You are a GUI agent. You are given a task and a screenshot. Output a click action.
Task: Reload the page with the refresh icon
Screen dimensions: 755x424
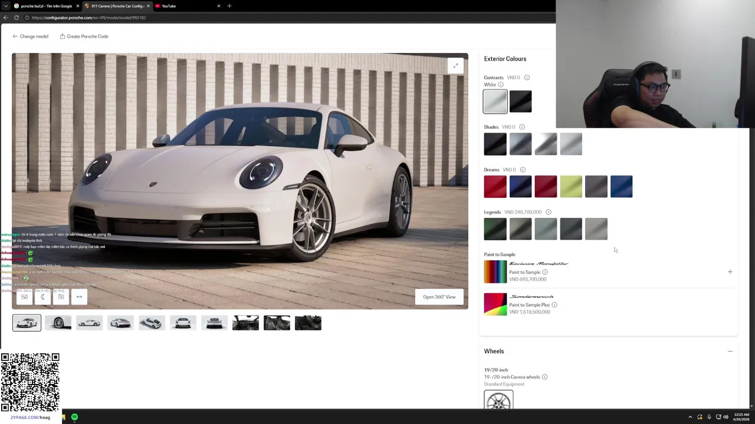[x=17, y=18]
